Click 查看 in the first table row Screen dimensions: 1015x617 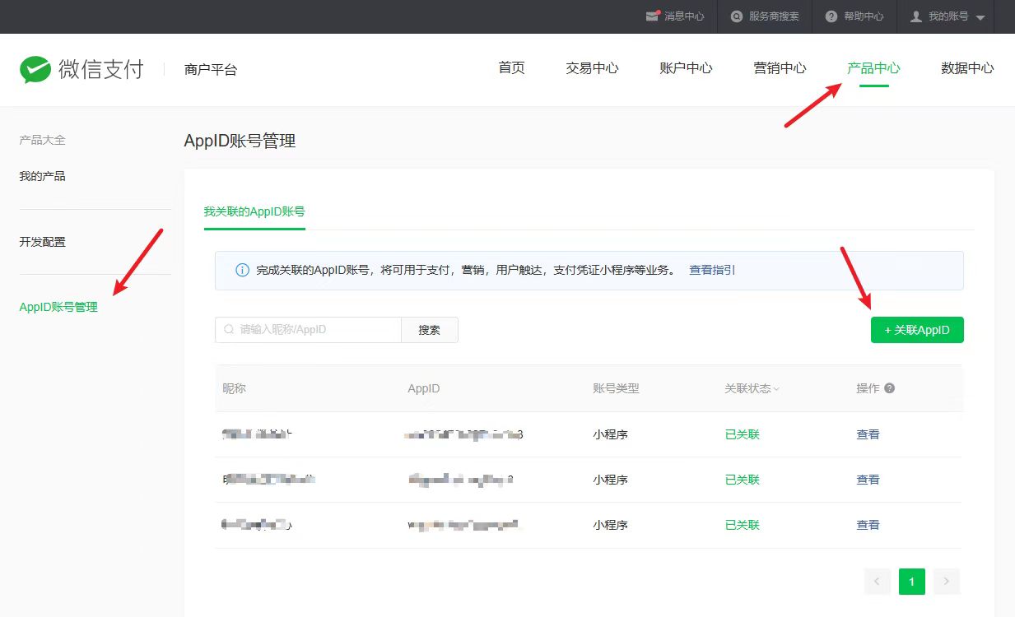[868, 434]
